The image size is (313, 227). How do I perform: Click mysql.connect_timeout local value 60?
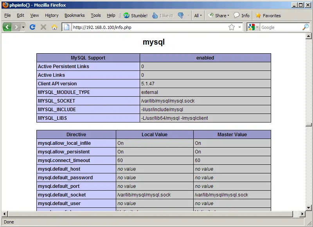tap(120, 160)
